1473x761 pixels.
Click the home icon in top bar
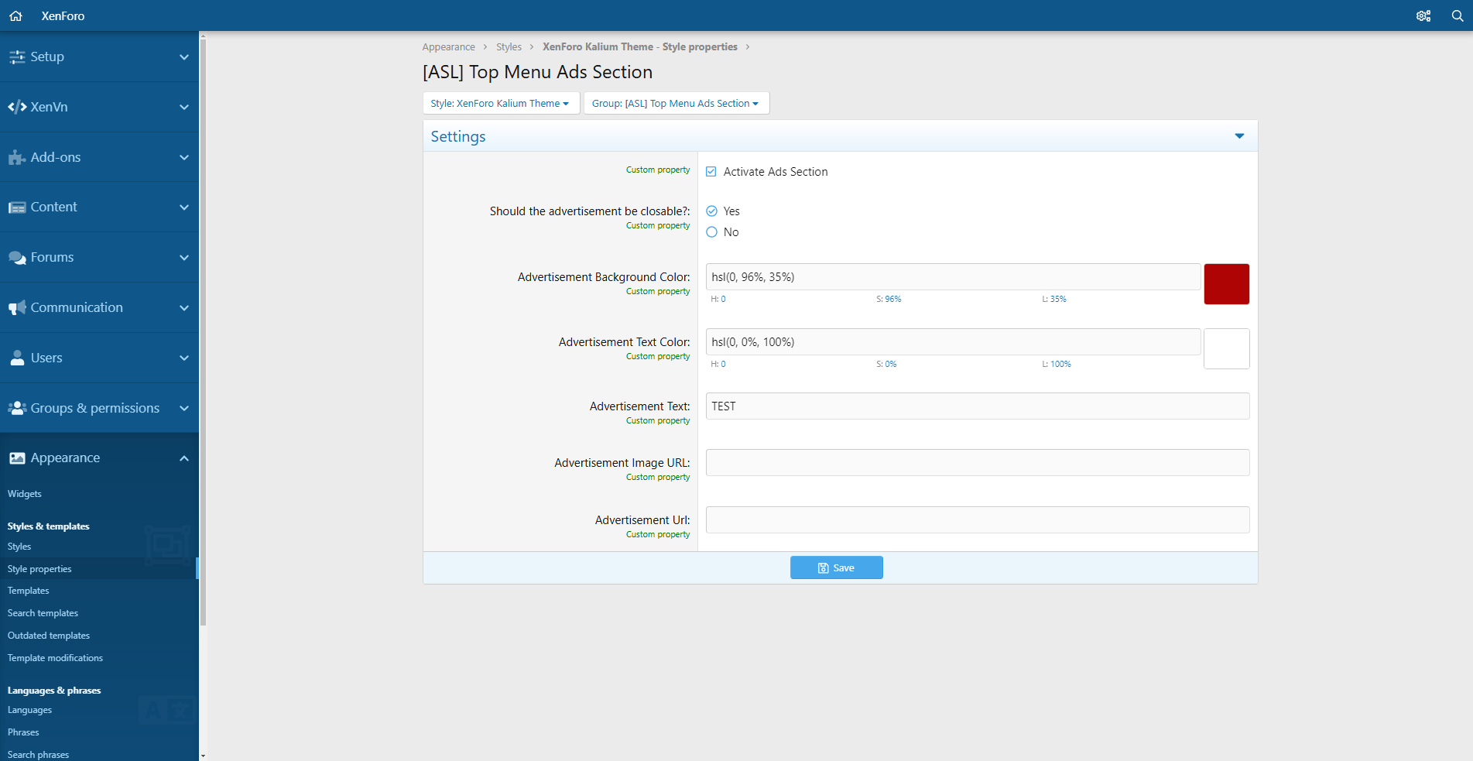15,15
